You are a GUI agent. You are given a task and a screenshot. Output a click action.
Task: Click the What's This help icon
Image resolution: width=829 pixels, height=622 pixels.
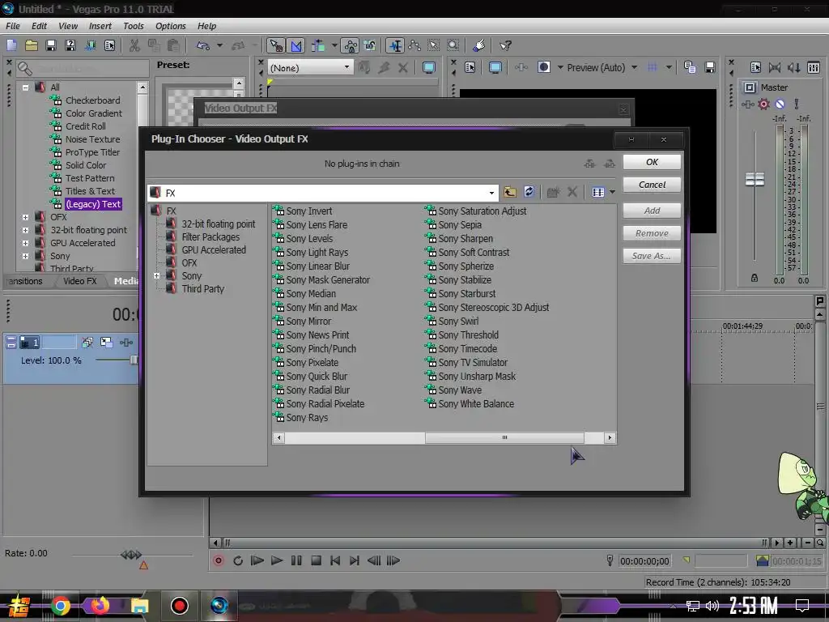(505, 45)
